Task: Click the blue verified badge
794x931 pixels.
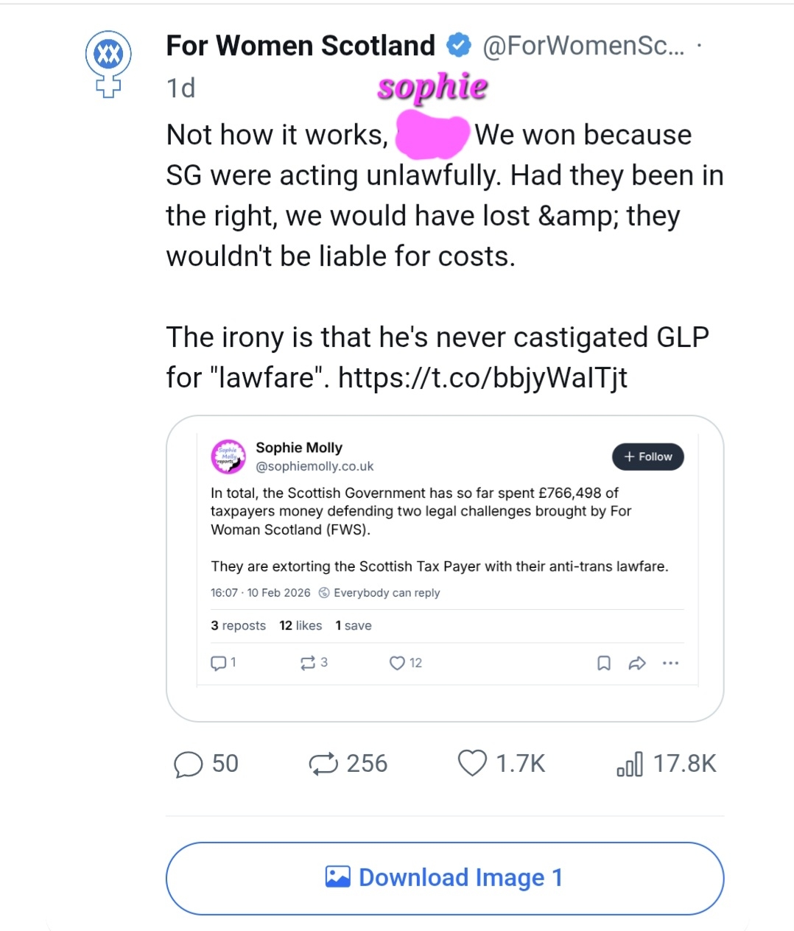Action: (x=459, y=46)
